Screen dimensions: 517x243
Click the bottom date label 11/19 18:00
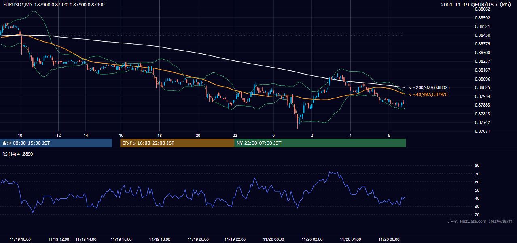pyautogui.click(x=159, y=239)
